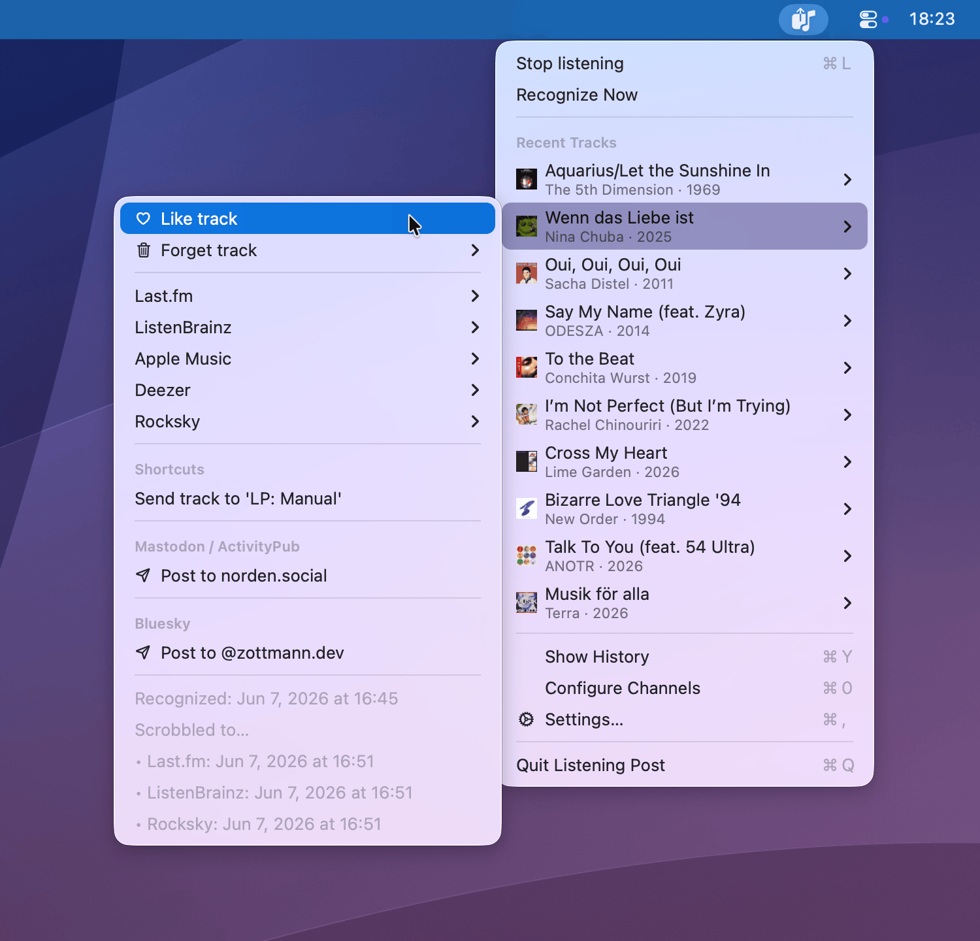This screenshot has width=980, height=941.
Task: Expand the ListenBrainz submenu chevron
Action: [x=475, y=327]
